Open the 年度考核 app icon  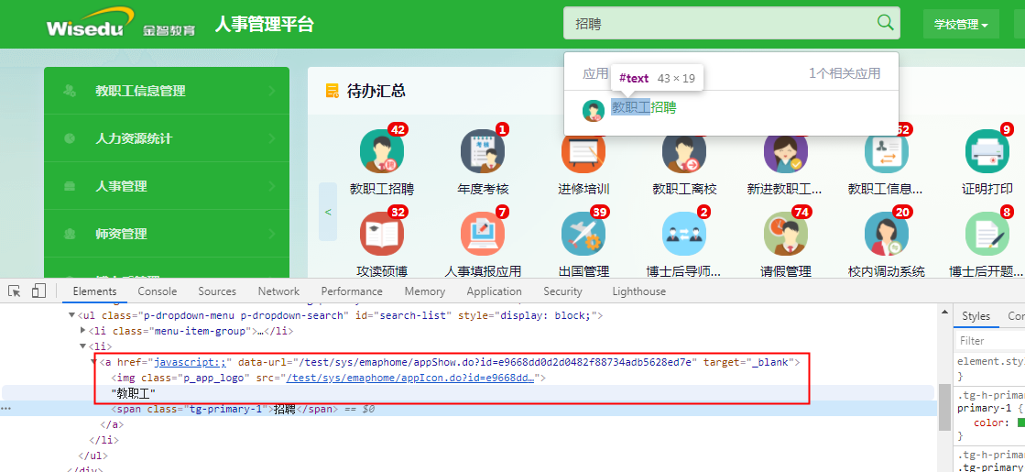coord(483,151)
